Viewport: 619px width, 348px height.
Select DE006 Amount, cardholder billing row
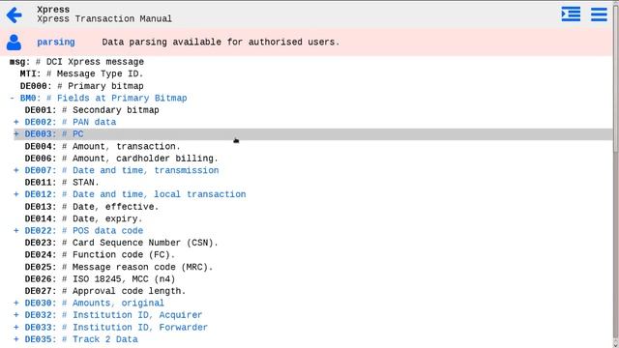(x=121, y=159)
